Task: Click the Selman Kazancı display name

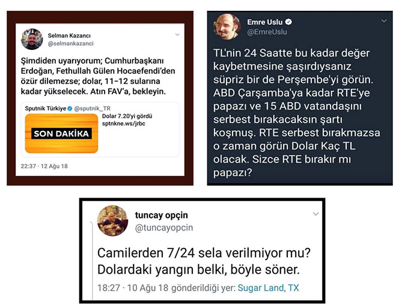Action: [x=69, y=35]
